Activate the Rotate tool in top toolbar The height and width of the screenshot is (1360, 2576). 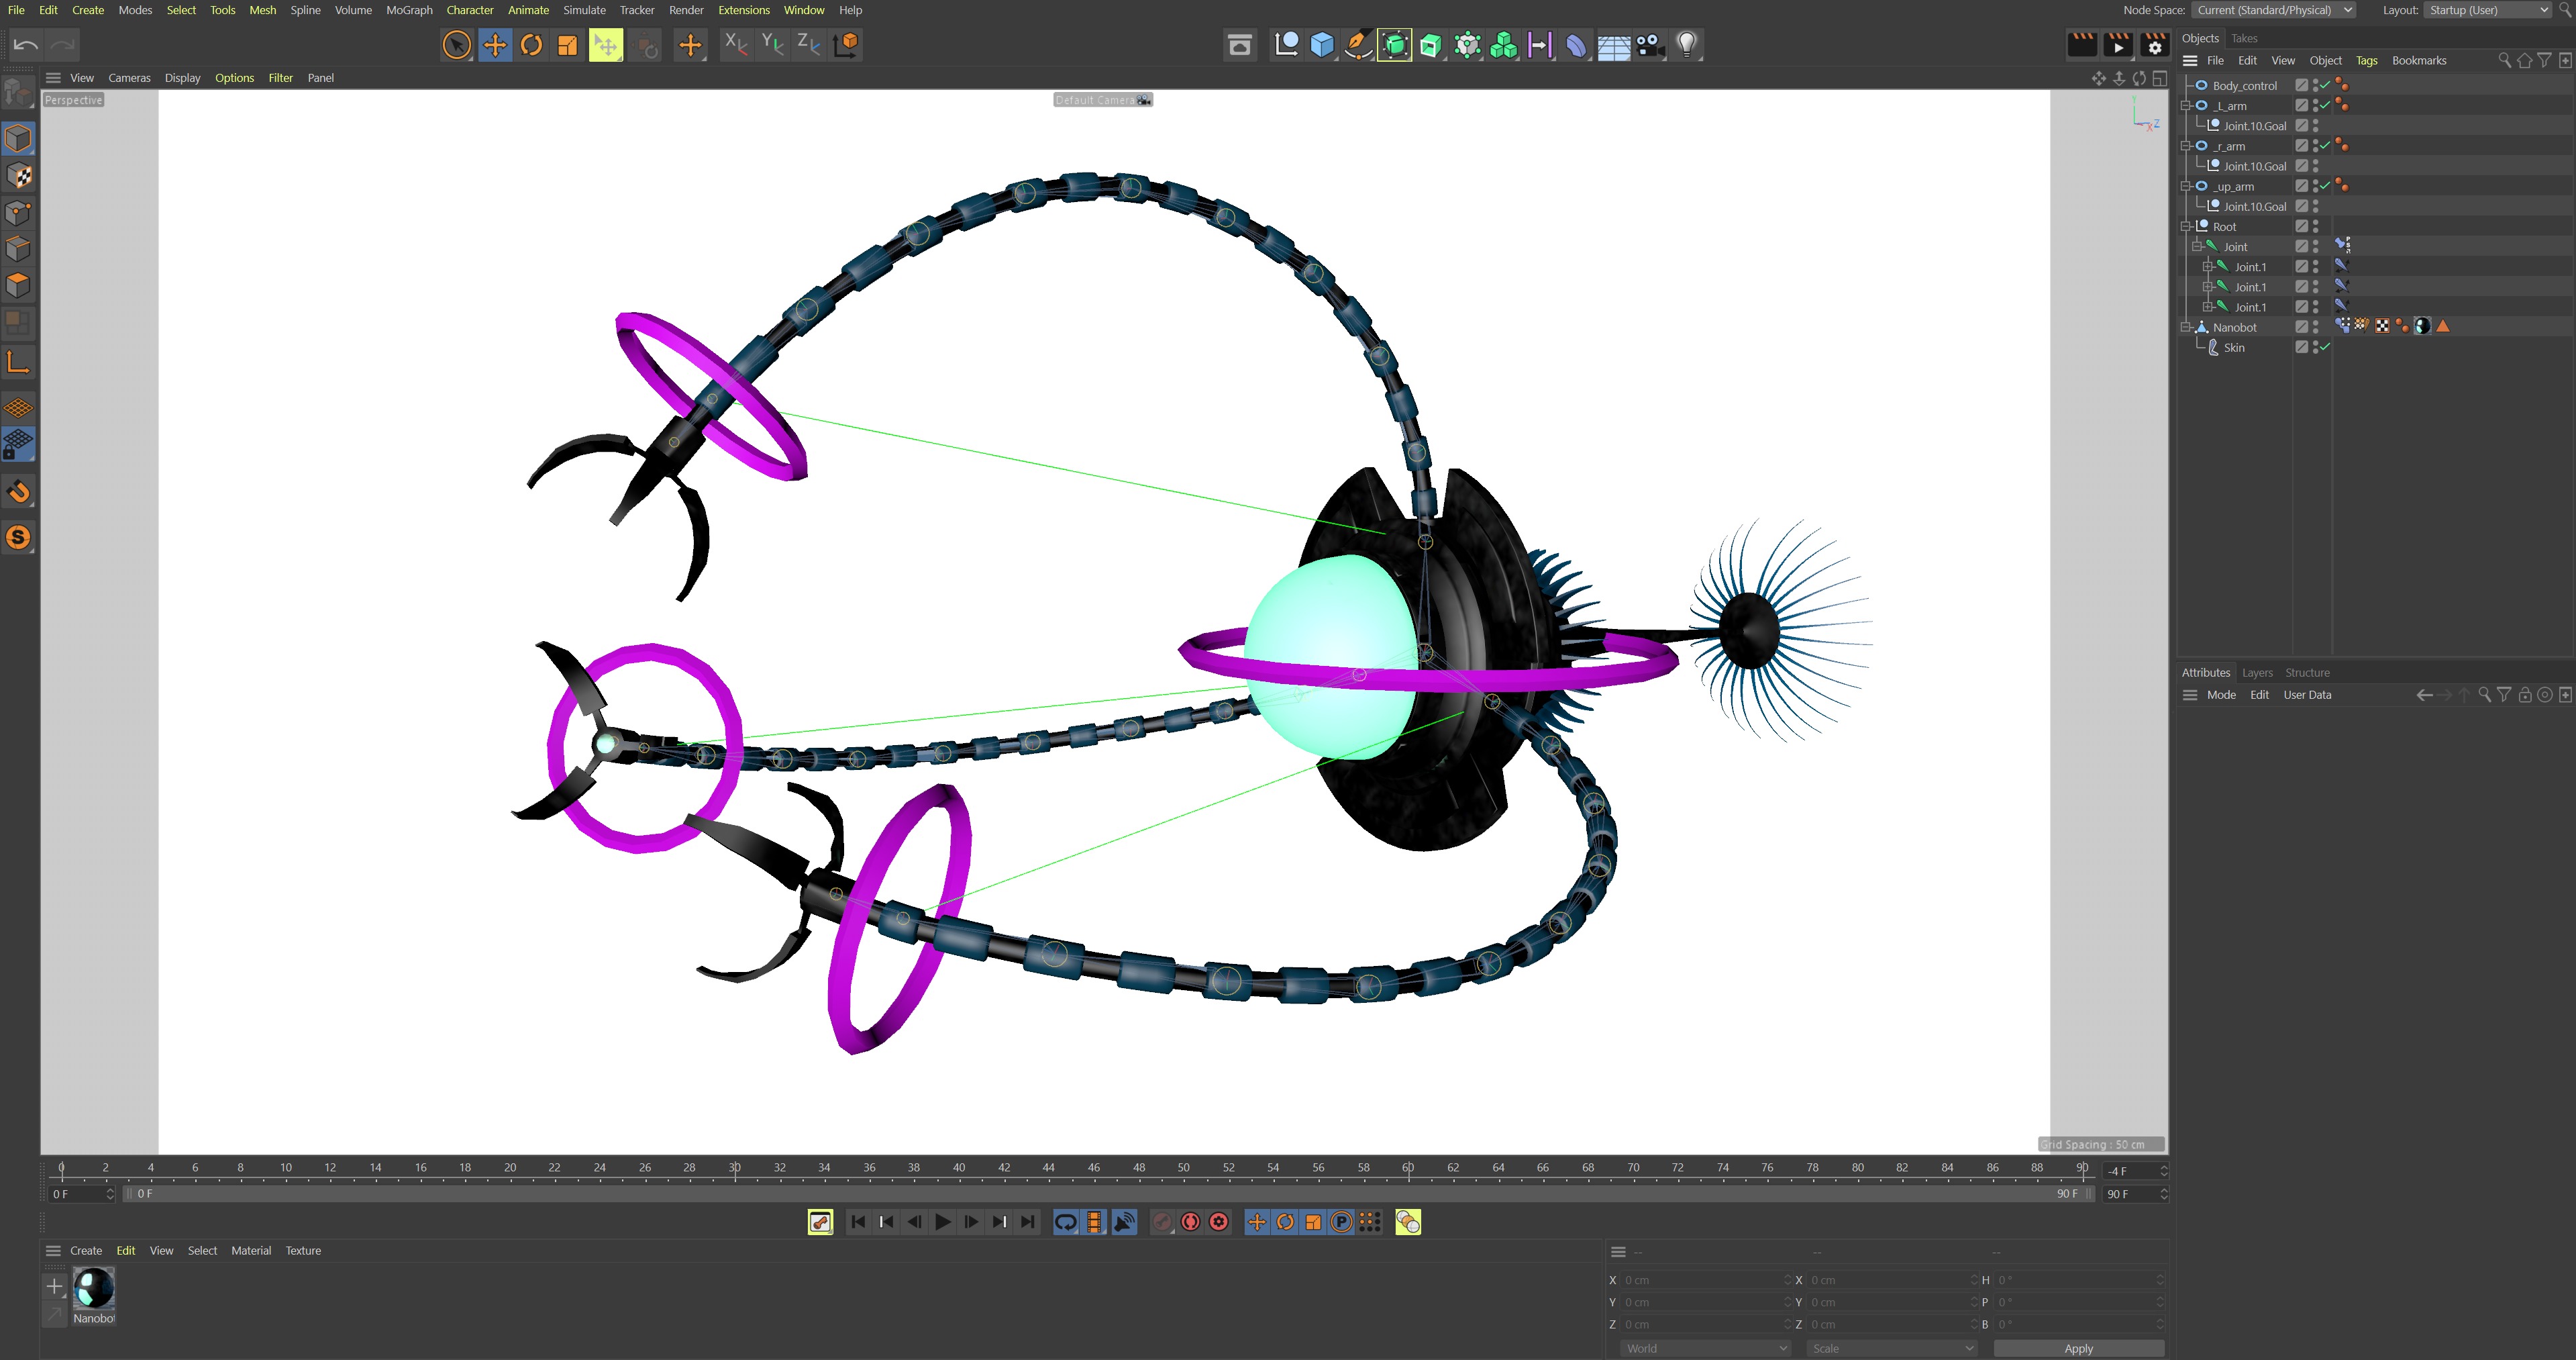point(531,45)
